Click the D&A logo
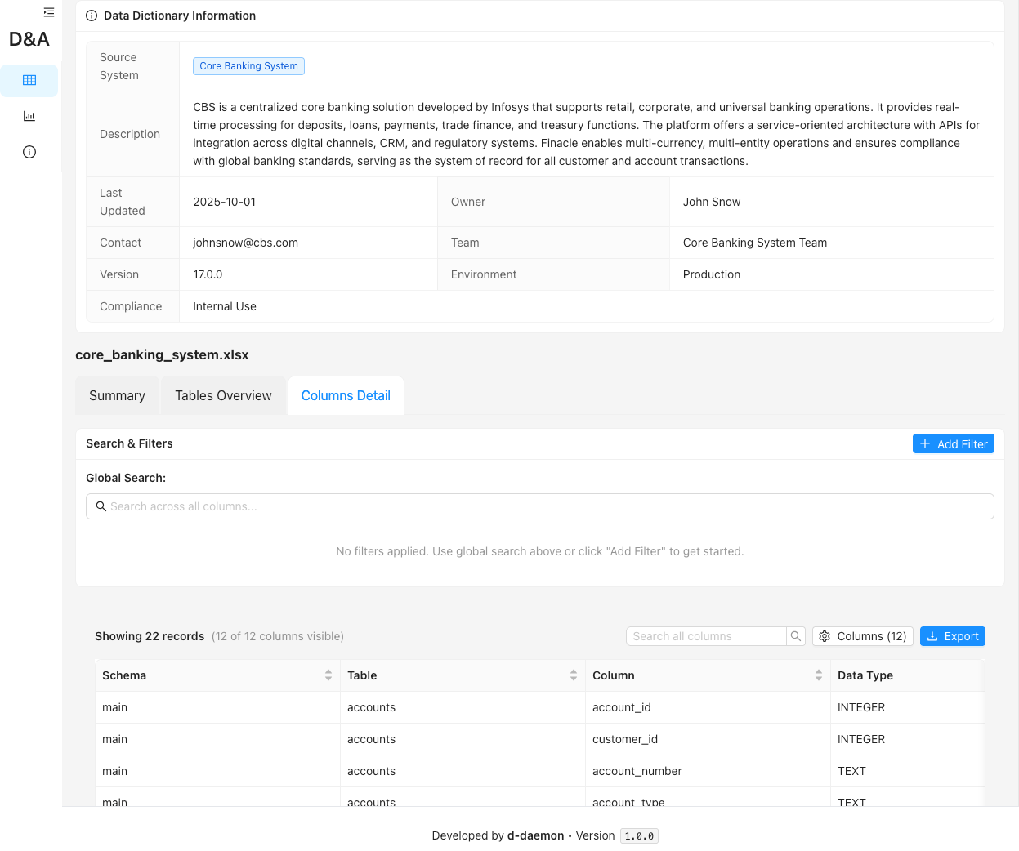The height and width of the screenshot is (851, 1019). (x=29, y=39)
